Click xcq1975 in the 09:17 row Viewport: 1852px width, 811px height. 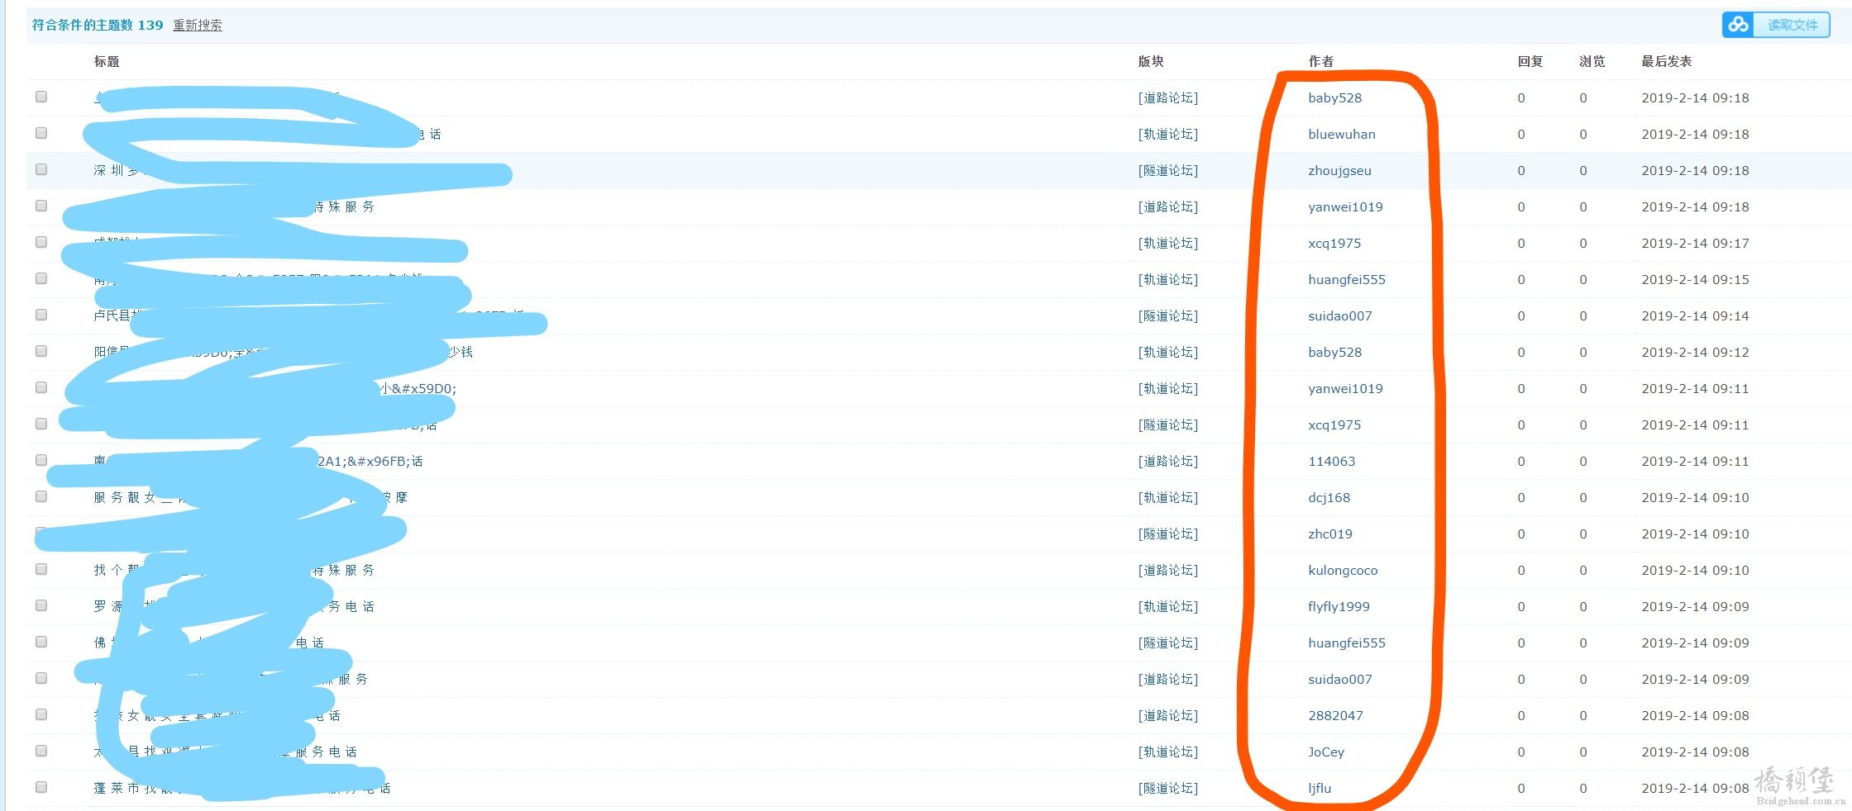point(1334,243)
